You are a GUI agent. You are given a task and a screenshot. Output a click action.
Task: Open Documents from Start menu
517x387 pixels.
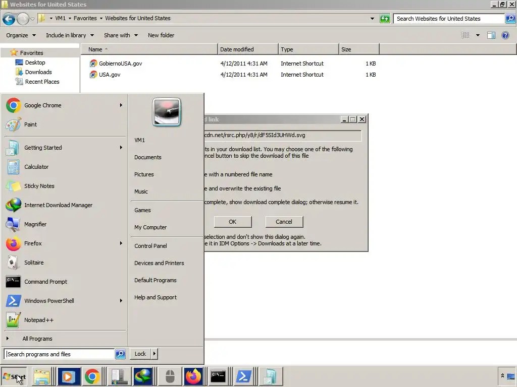(148, 157)
